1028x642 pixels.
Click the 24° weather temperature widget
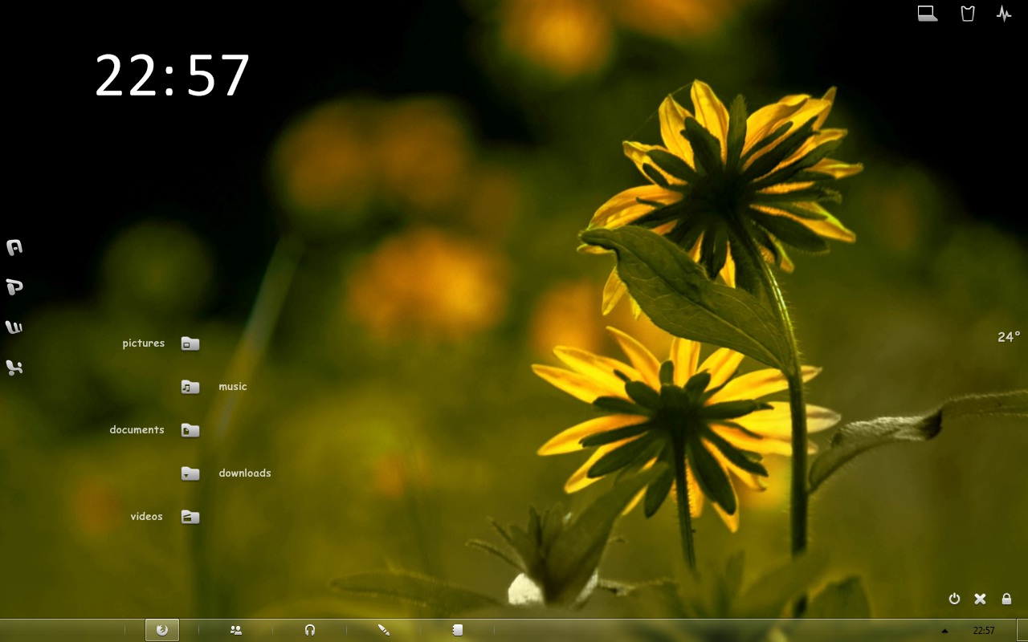[1009, 337]
